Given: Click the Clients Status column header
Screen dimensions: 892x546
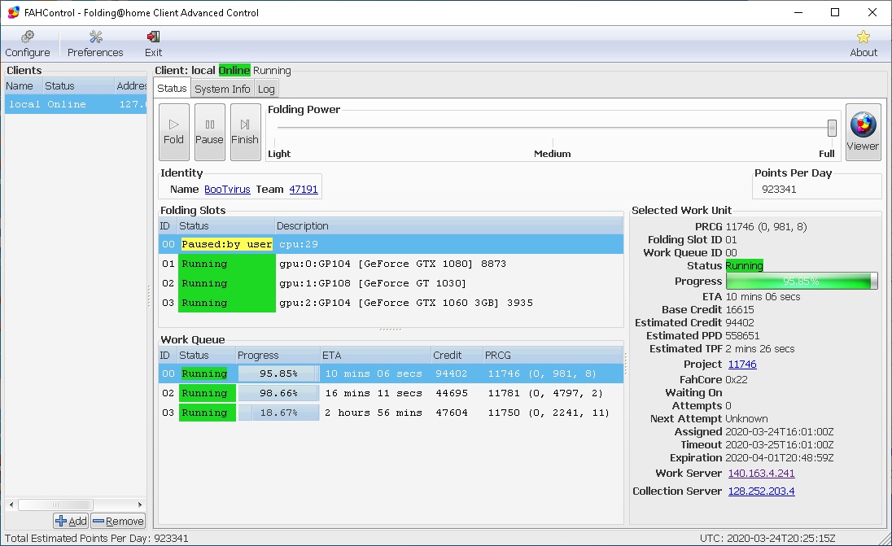Looking at the screenshot, I should (78, 86).
